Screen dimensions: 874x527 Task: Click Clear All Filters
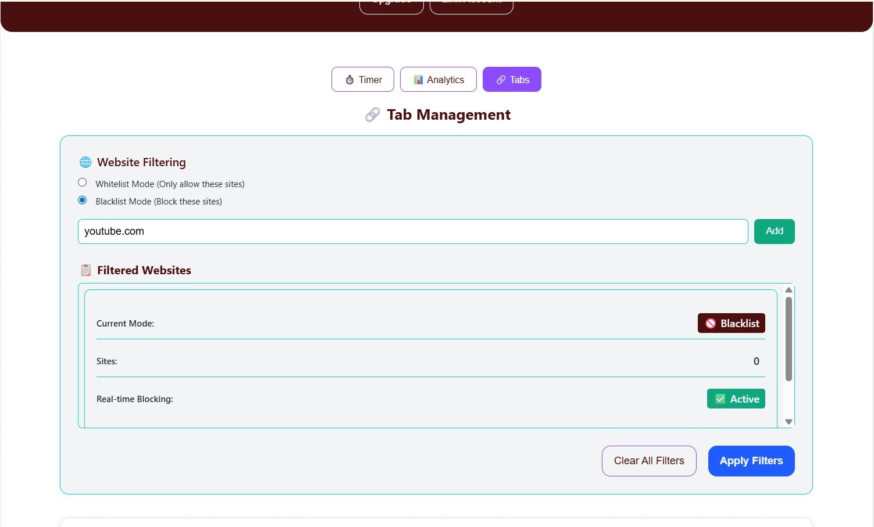pos(649,461)
